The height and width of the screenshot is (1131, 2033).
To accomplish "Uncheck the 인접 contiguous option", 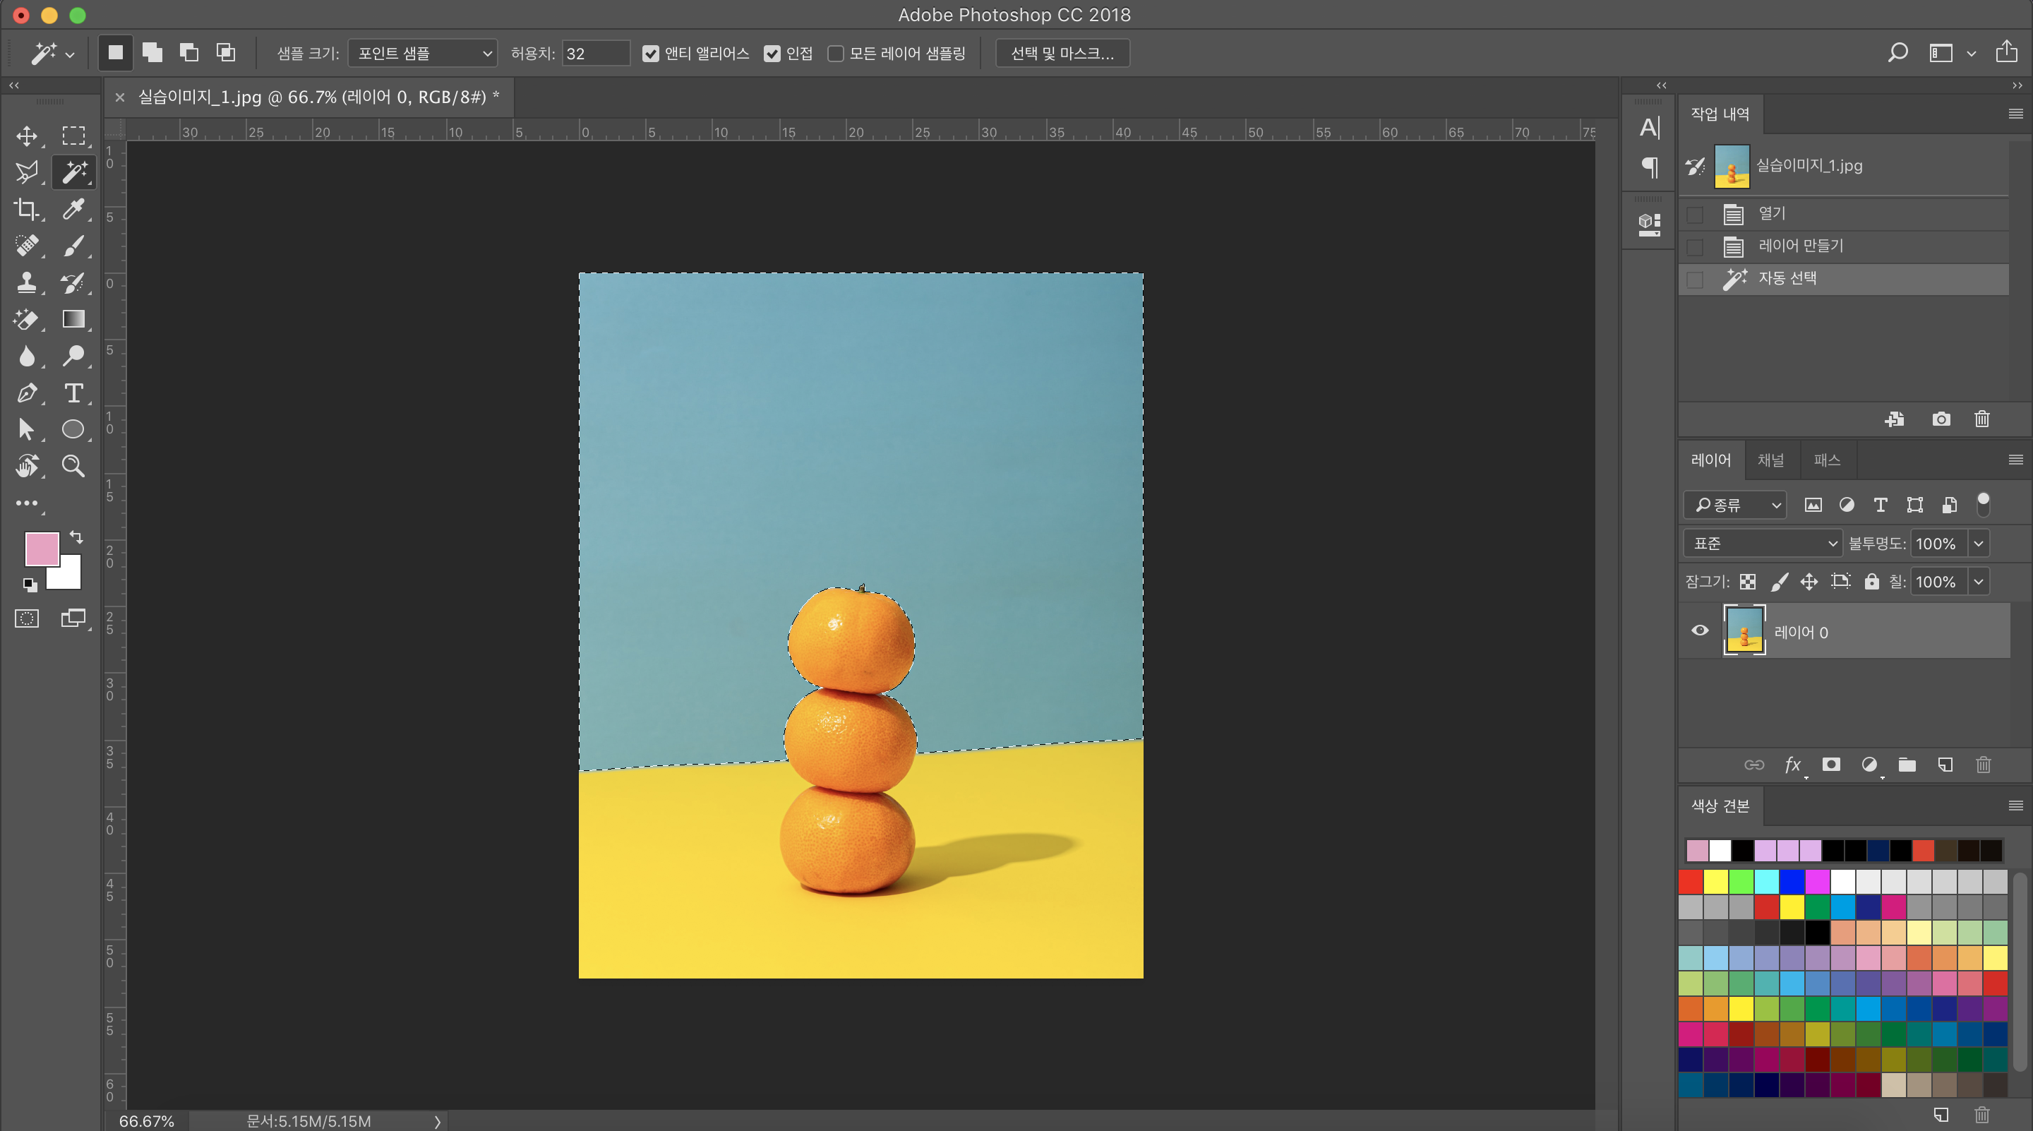I will pos(772,54).
